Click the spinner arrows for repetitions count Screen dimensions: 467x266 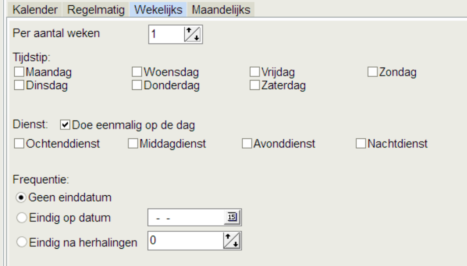(231, 241)
